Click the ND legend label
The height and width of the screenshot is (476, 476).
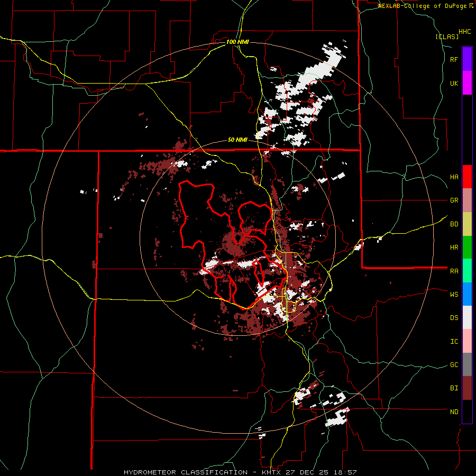click(x=454, y=412)
